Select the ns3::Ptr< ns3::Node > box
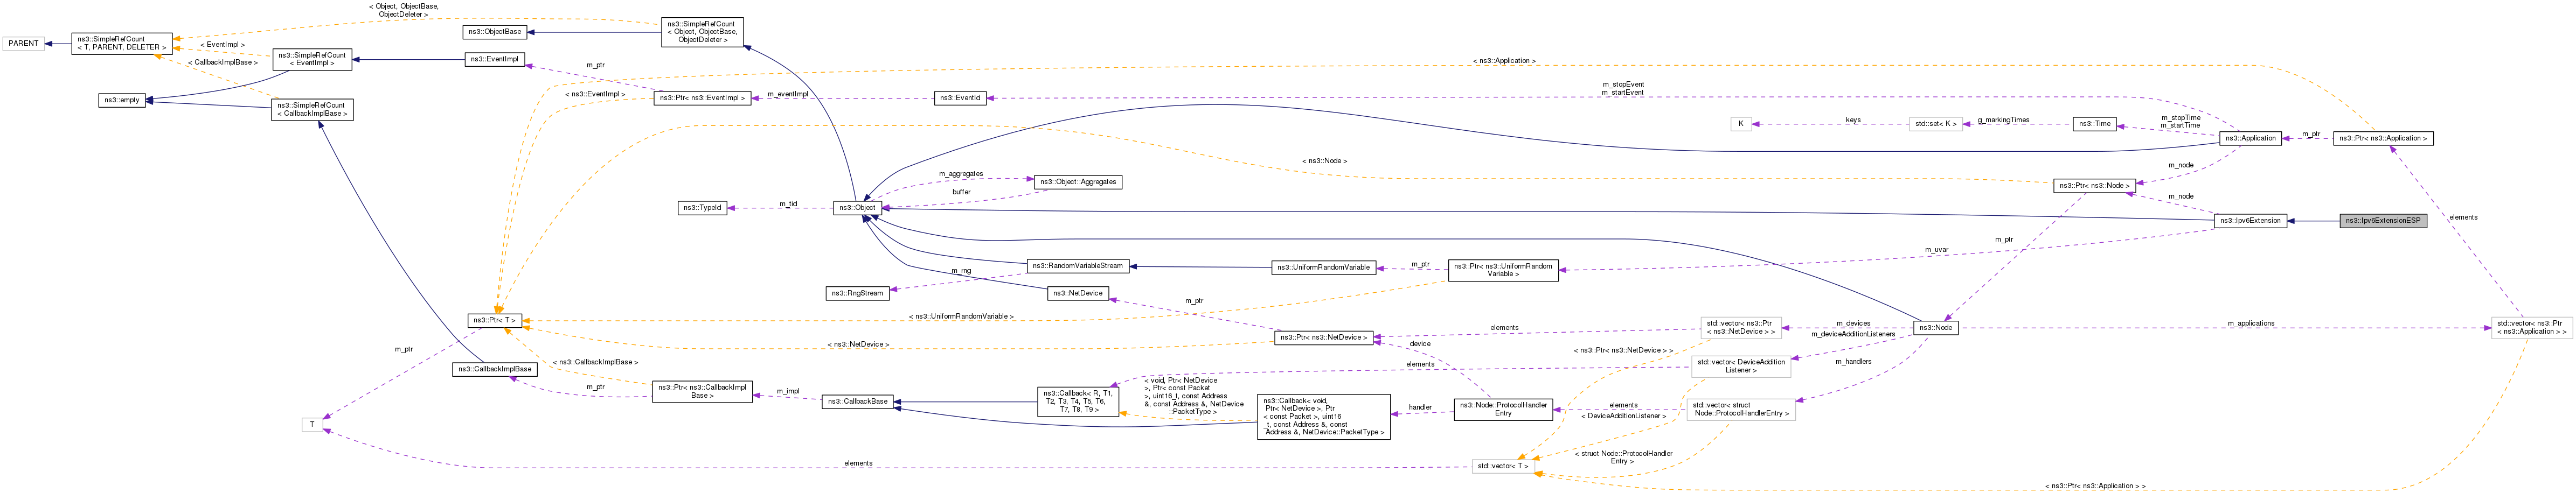Image resolution: width=2576 pixels, height=493 pixels. [x=2094, y=186]
